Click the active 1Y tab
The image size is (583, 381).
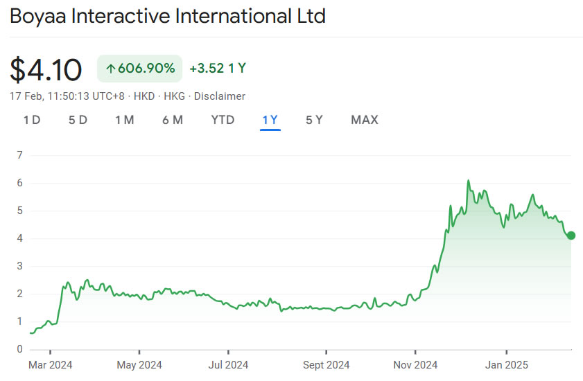[x=270, y=120]
